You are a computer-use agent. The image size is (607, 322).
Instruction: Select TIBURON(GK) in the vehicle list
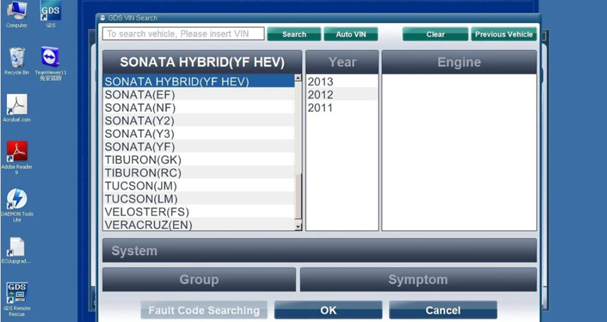tap(199, 159)
